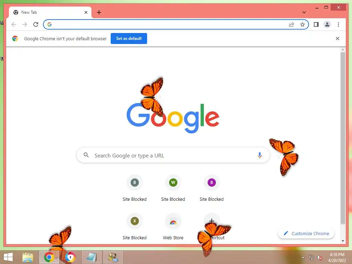Screen dimensions: 352x264
Task: Focus the Chrome address bar
Action: (176, 24)
